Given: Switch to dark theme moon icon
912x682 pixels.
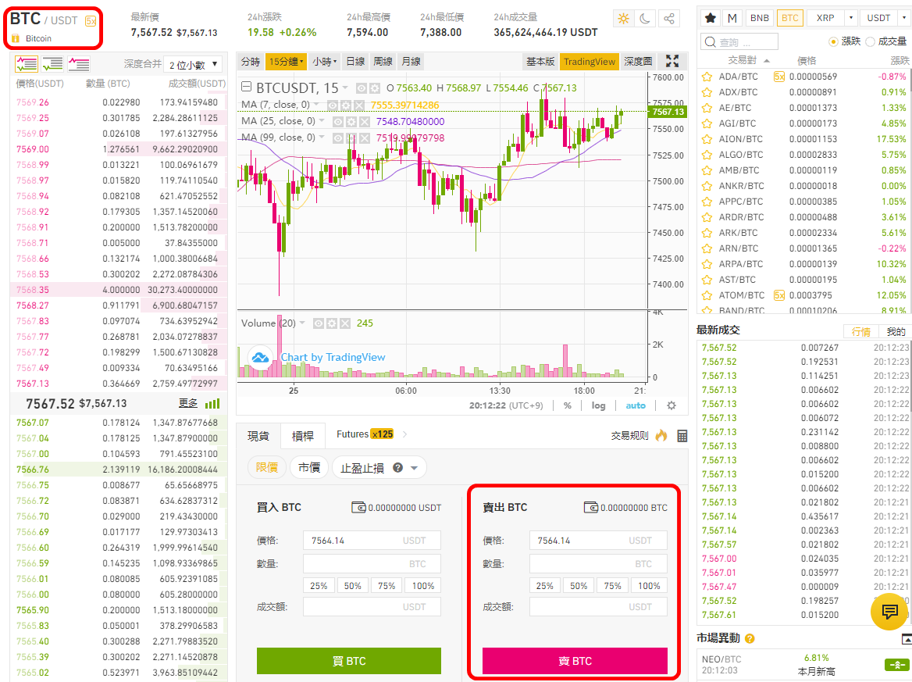Looking at the screenshot, I should 645,19.
